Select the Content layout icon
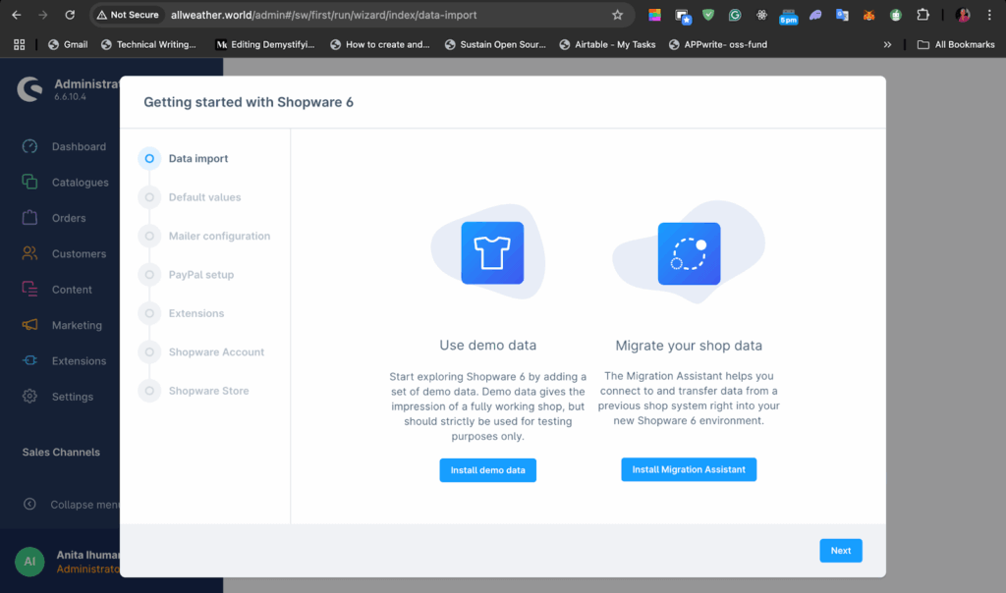The width and height of the screenshot is (1006, 593). [29, 289]
